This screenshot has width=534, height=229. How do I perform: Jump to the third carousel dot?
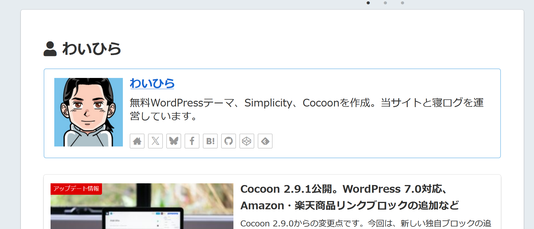point(403,3)
